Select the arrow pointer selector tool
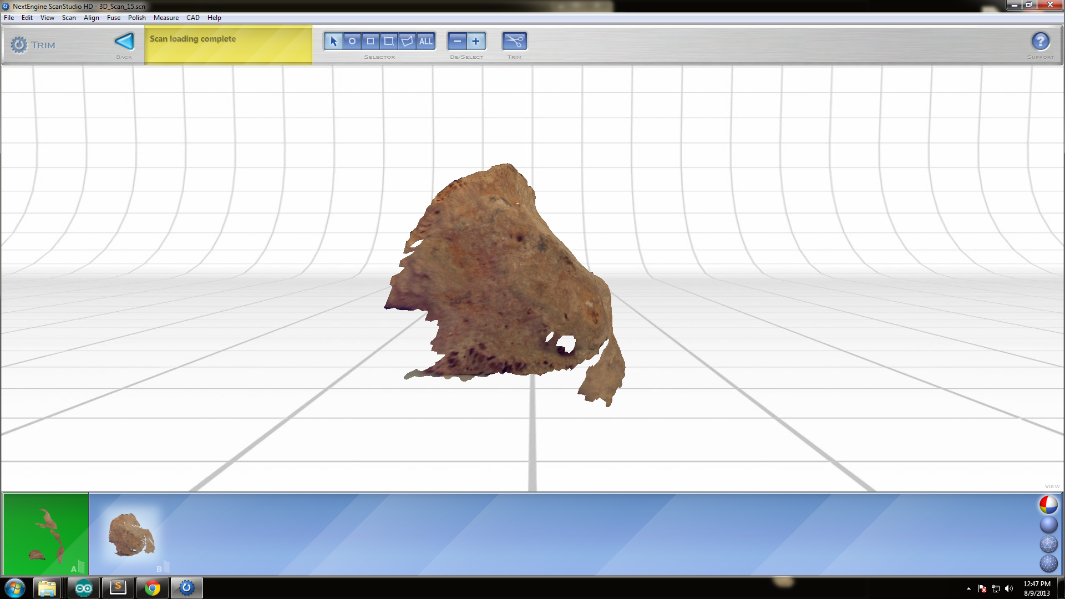1065x599 pixels. pos(333,41)
